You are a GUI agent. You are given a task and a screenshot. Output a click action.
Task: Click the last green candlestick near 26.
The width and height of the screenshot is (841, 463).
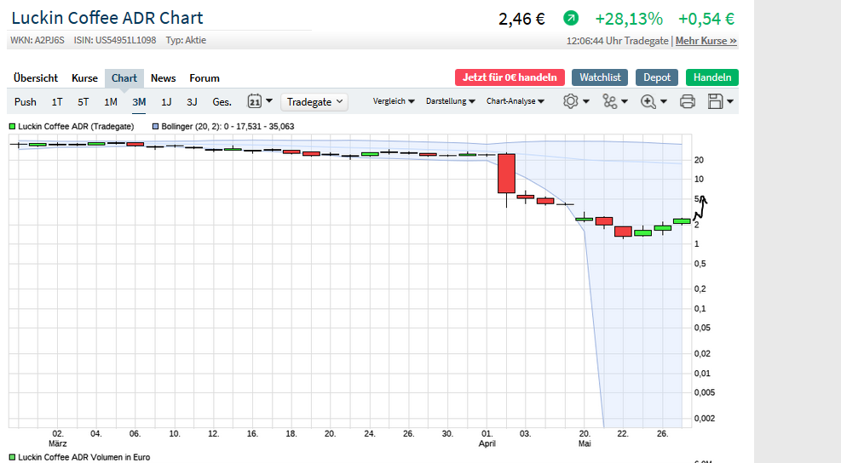tap(682, 220)
